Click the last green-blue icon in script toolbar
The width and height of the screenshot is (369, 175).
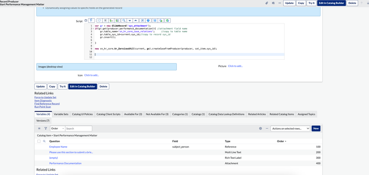pyautogui.click(x=168, y=21)
